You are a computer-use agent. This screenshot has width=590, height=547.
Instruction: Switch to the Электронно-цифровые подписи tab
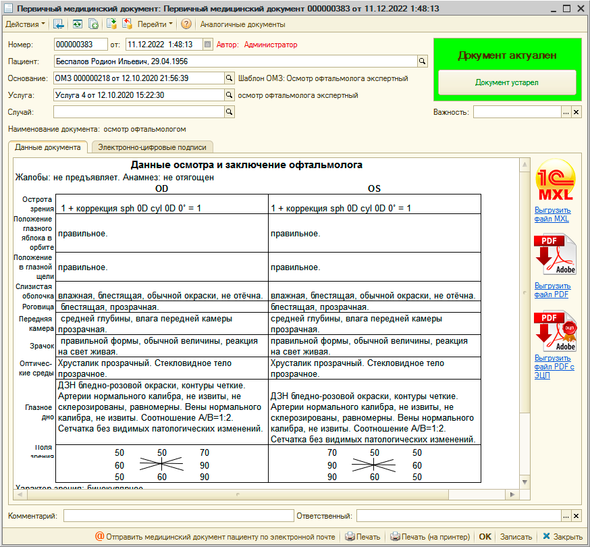point(152,147)
